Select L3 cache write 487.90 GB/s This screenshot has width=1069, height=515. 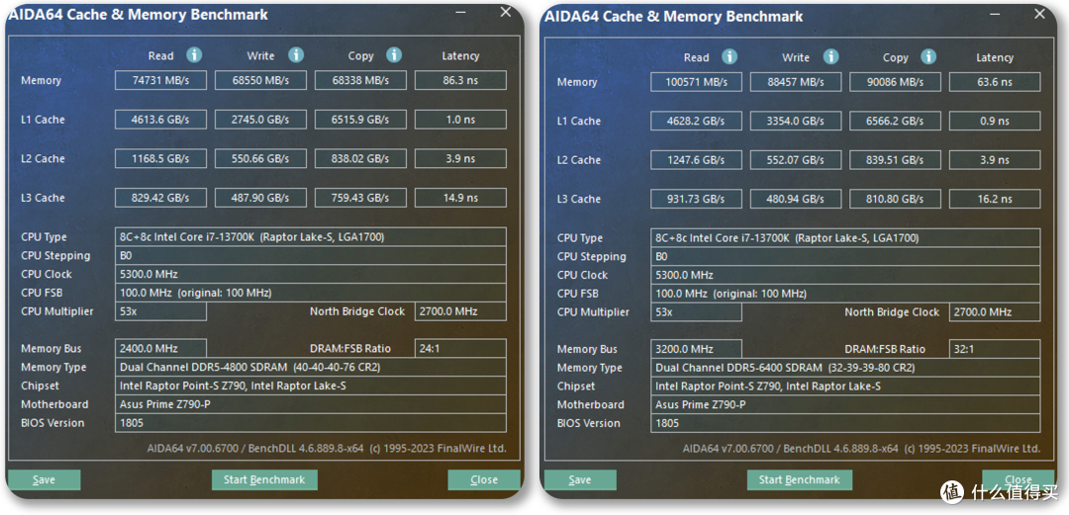[x=261, y=199]
